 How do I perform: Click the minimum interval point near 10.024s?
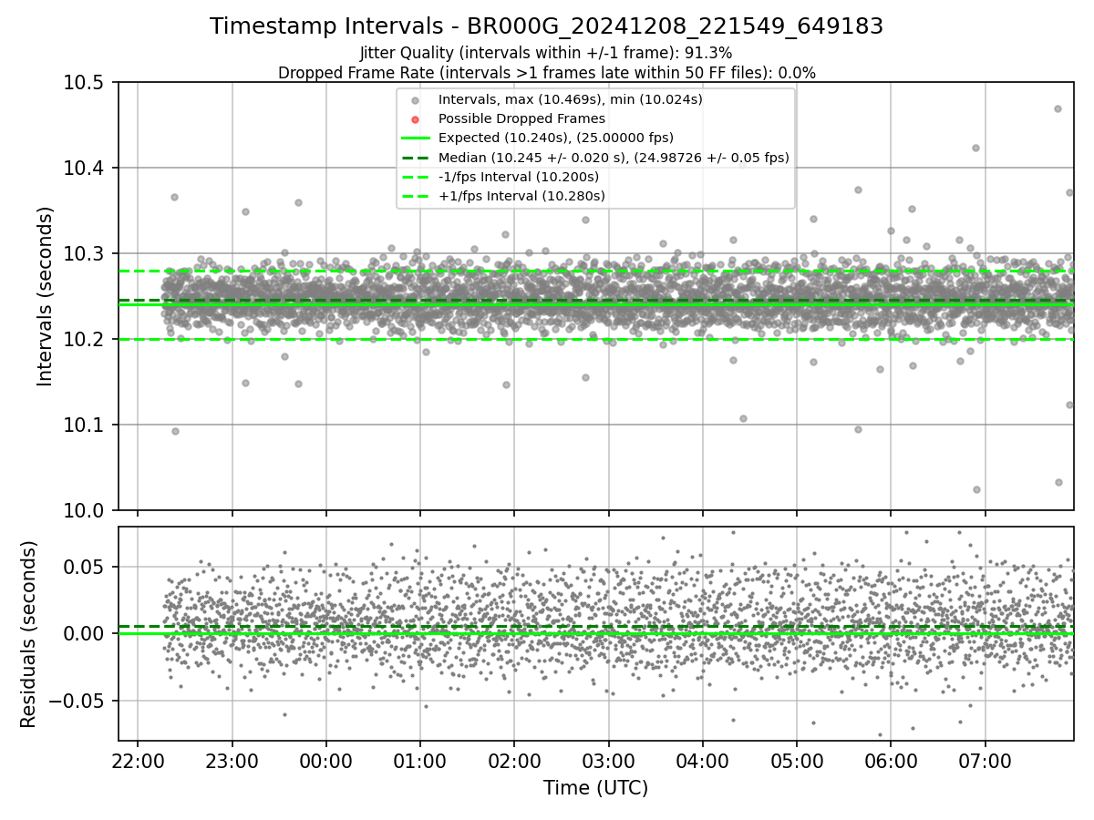point(976,489)
